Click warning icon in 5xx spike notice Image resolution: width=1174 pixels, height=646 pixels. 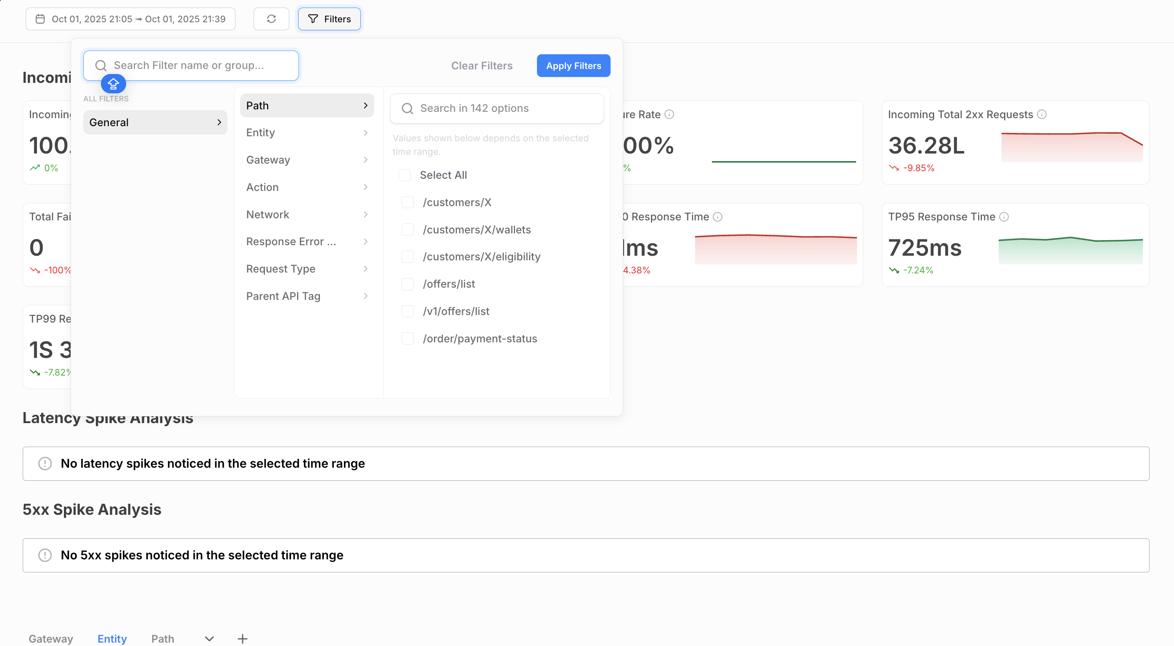(x=45, y=555)
